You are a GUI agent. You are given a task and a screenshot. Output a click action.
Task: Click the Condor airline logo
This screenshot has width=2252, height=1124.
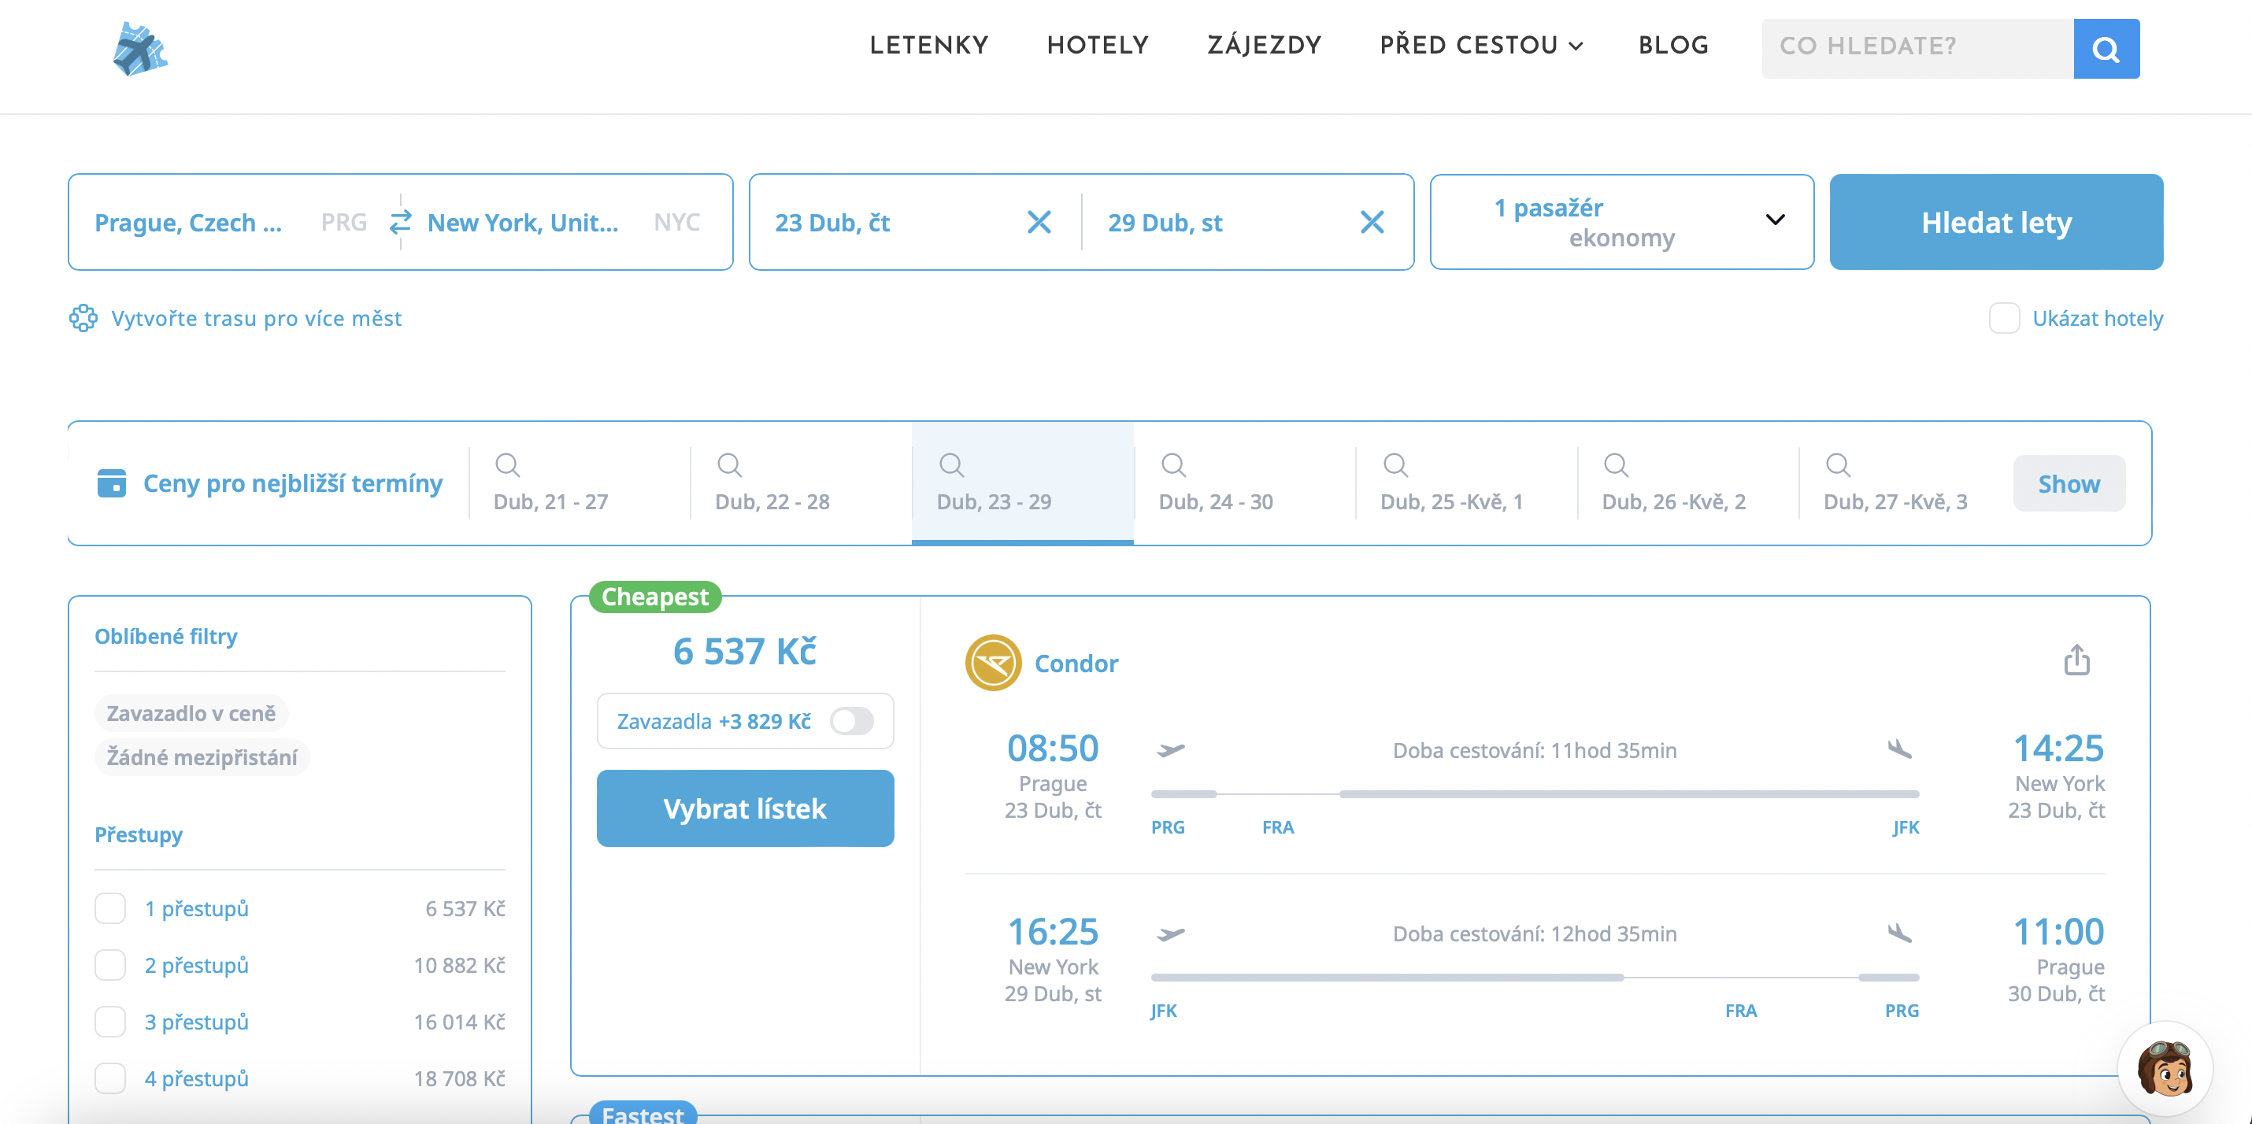(x=993, y=663)
